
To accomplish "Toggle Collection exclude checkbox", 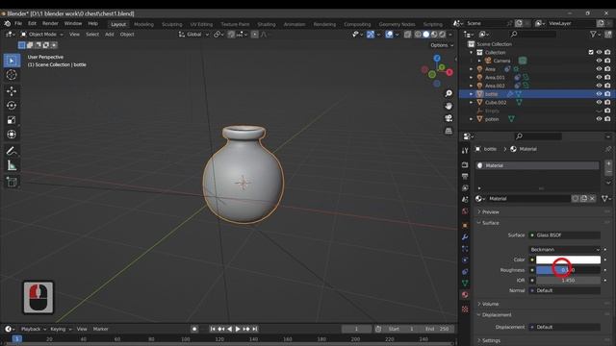I will tap(591, 52).
